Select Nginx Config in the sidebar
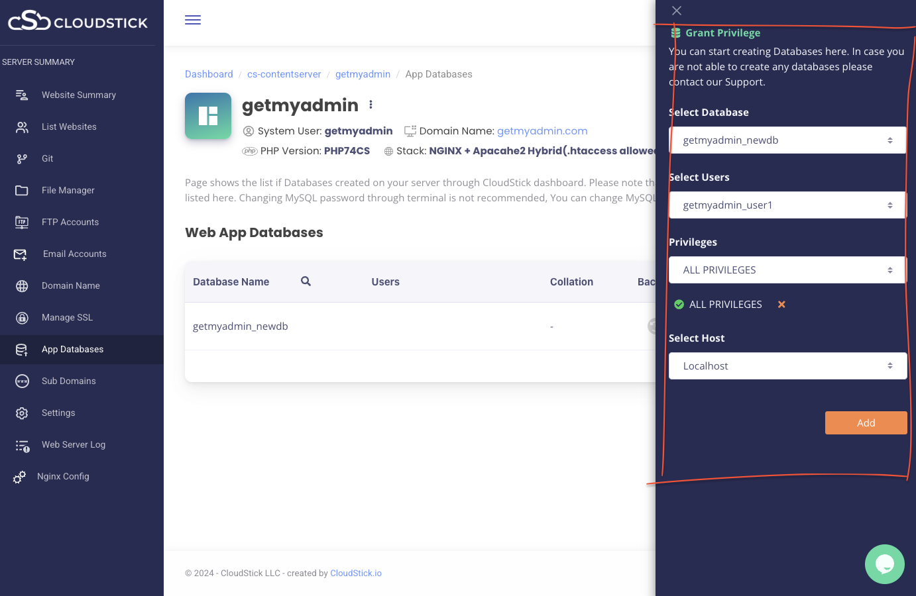 63,477
